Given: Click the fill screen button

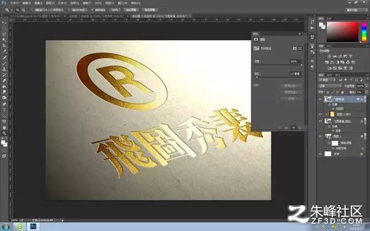Looking at the screenshot, I should (x=150, y=10).
